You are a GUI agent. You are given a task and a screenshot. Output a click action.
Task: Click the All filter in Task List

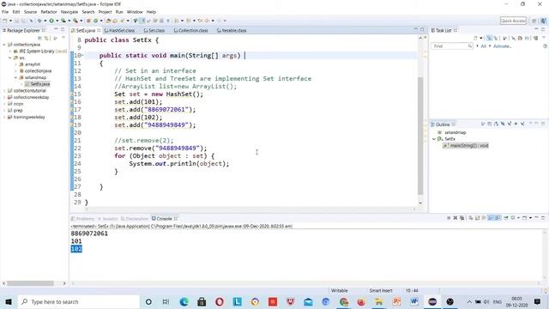pyautogui.click(x=484, y=46)
